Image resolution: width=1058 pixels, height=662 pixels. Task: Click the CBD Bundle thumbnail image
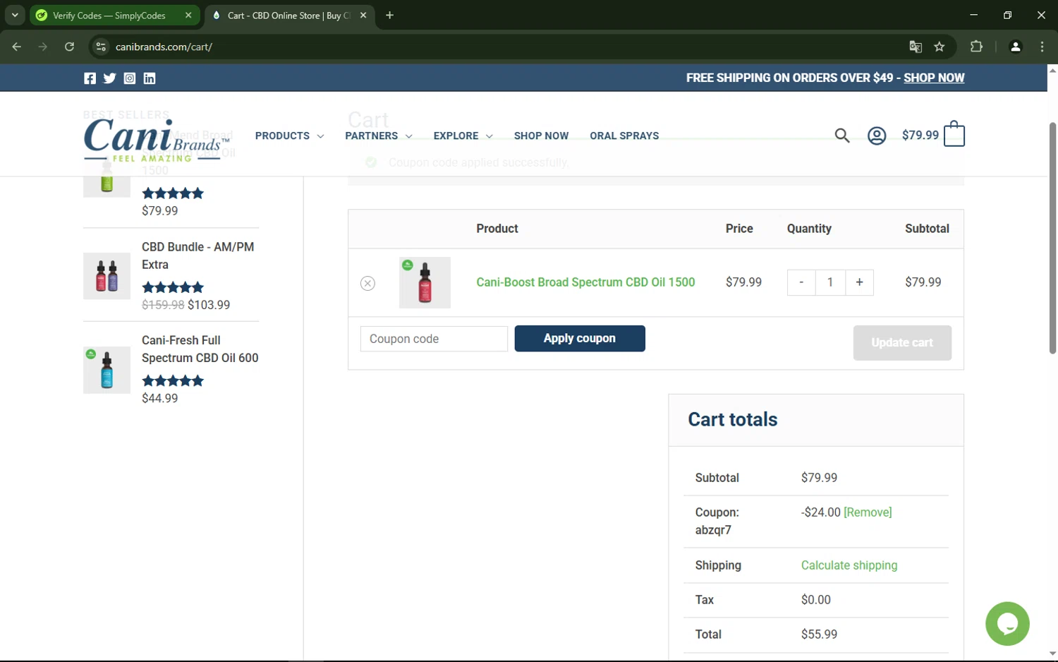click(x=107, y=276)
